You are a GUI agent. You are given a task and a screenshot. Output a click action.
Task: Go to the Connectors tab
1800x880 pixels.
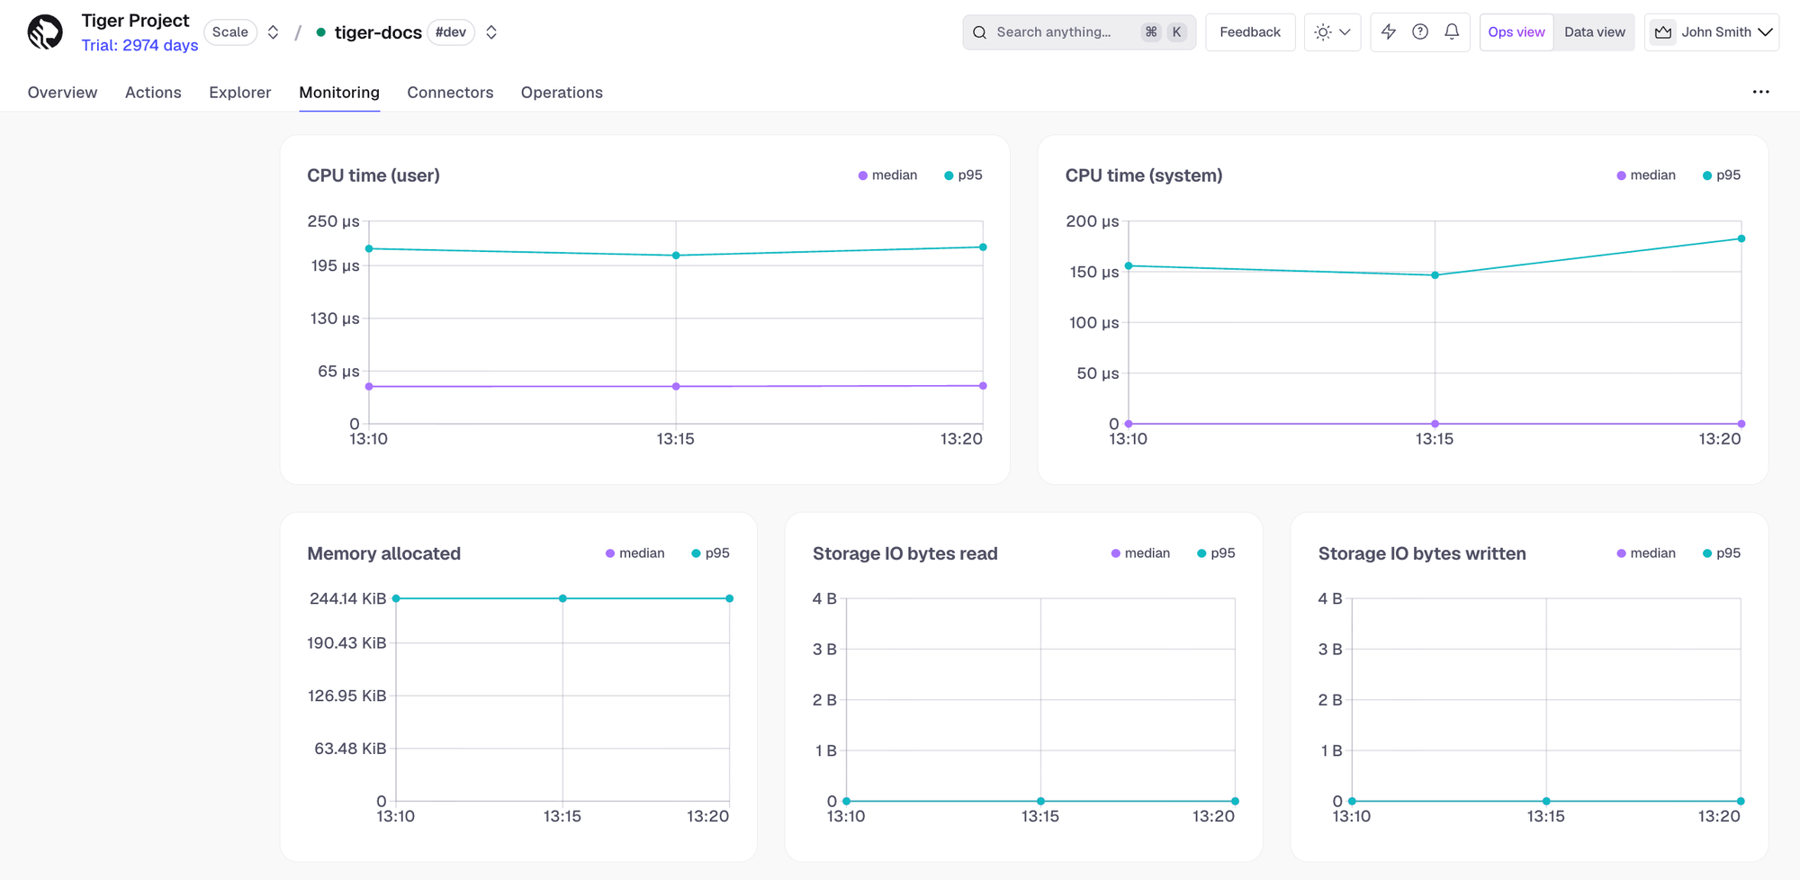click(450, 93)
